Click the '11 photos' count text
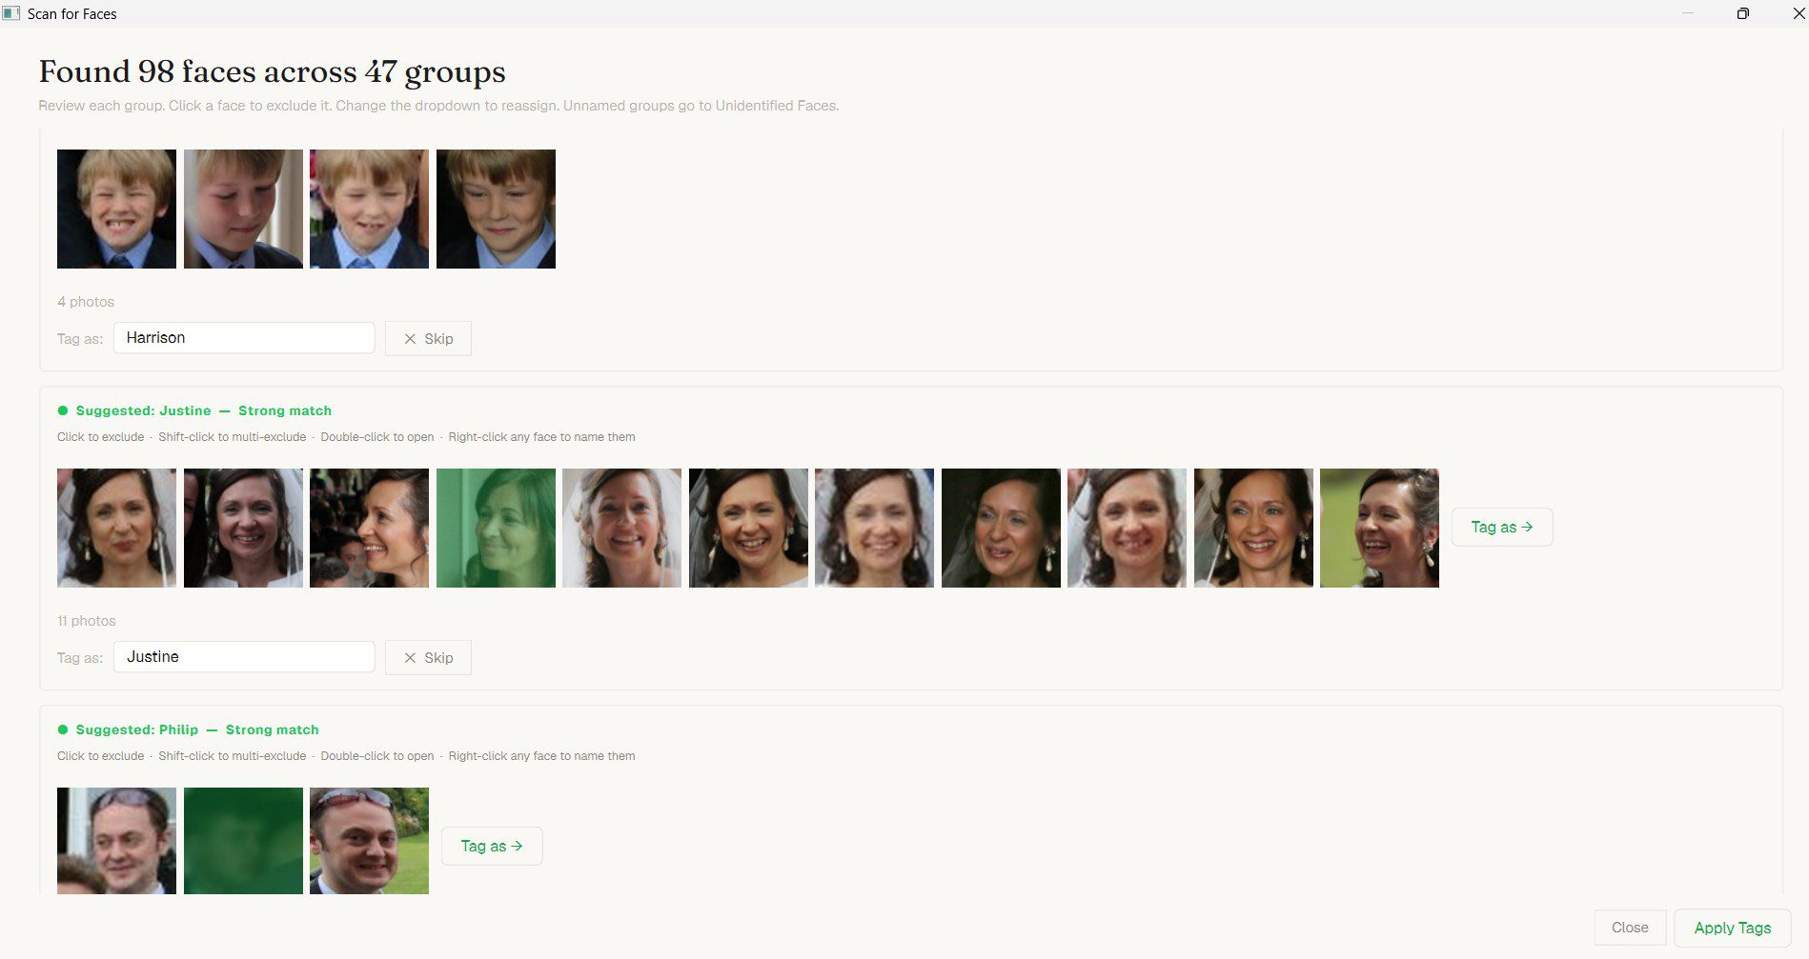 click(87, 621)
